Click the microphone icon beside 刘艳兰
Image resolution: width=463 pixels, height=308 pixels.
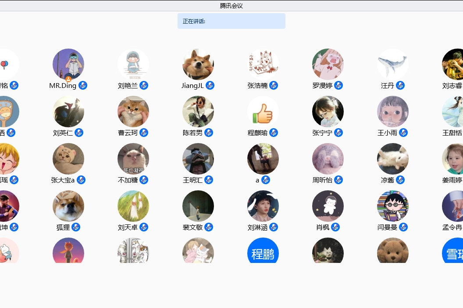point(144,85)
